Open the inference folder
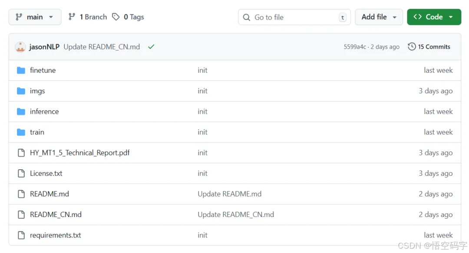Image resolution: width=469 pixels, height=253 pixels. [44, 112]
